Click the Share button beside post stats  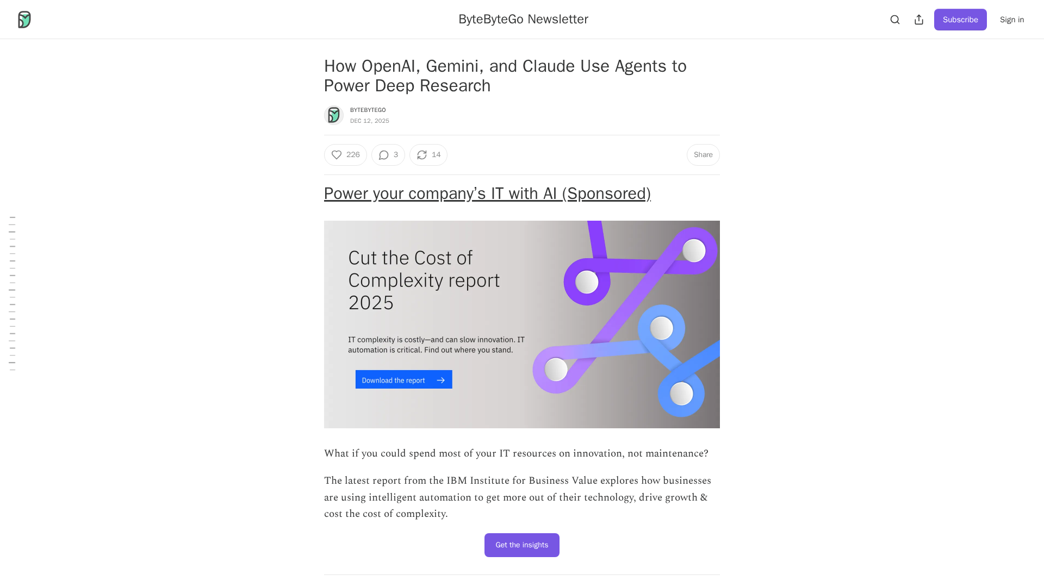[703, 155]
